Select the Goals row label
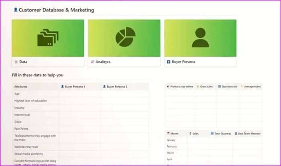The width and height of the screenshot is (281, 166). 18,122
